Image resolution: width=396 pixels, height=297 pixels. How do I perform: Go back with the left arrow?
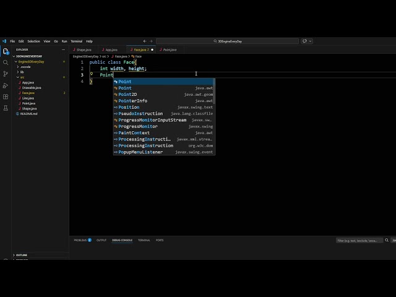(x=145, y=41)
